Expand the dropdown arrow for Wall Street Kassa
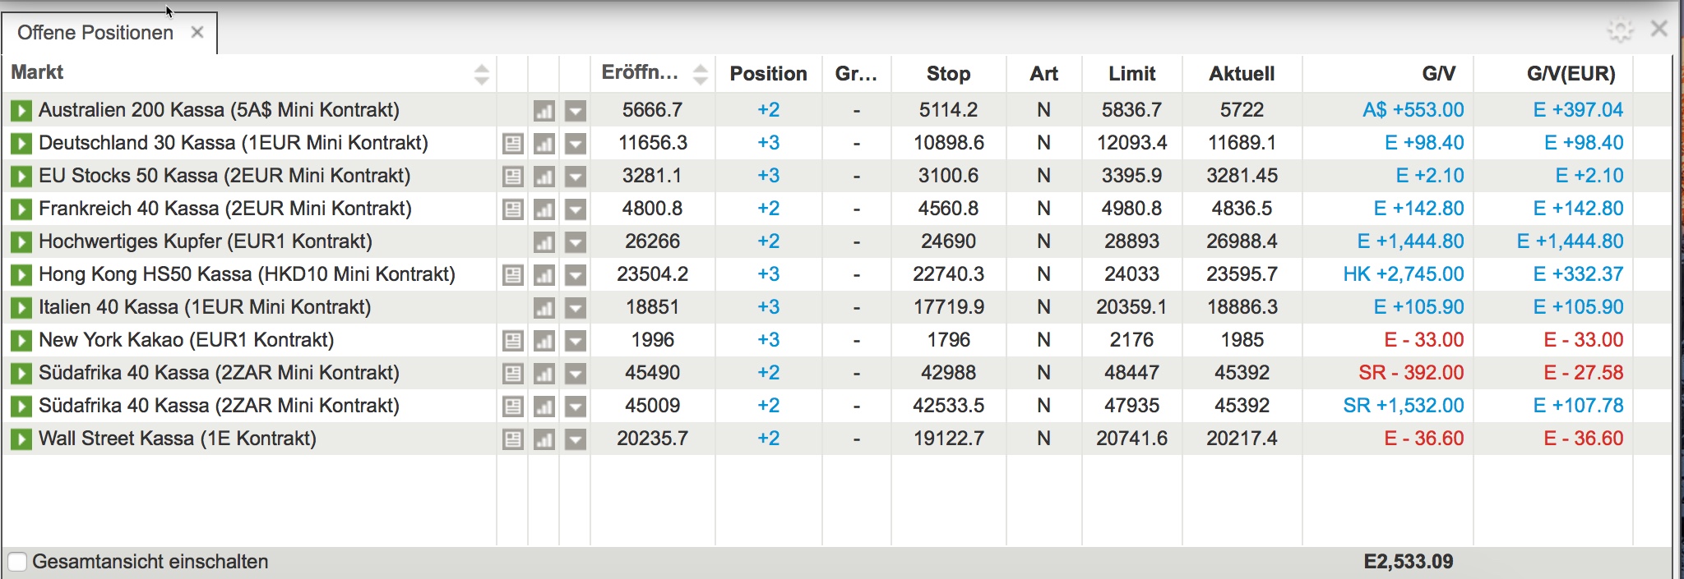 576,439
